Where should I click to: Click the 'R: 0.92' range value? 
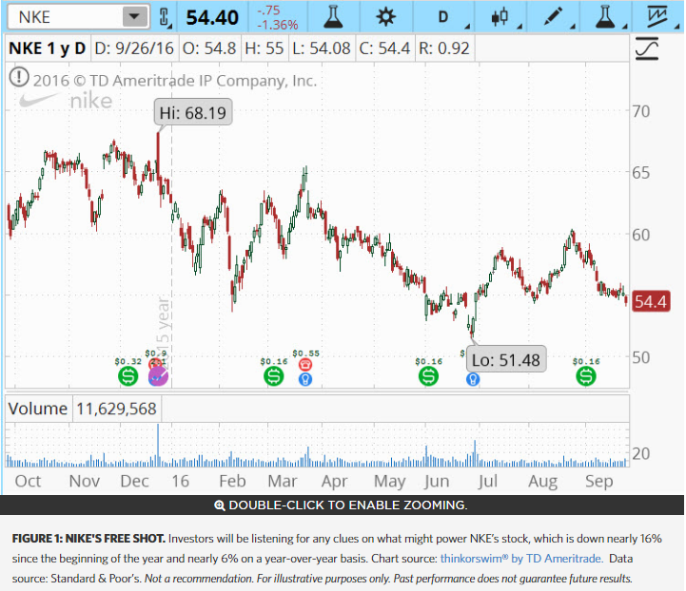coord(444,48)
